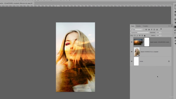Toggle visibility of the Fondo layer
The width and height of the screenshot is (176, 99).
(x=132, y=61)
